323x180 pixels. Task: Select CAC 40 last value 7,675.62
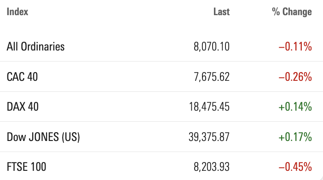(x=212, y=77)
